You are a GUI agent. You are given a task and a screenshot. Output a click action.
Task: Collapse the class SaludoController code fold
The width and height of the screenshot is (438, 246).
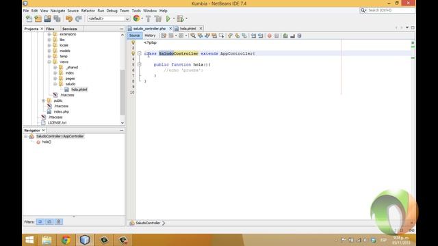(139, 53)
